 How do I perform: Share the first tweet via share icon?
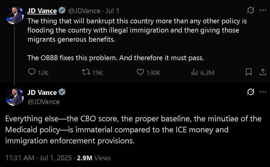(263, 72)
